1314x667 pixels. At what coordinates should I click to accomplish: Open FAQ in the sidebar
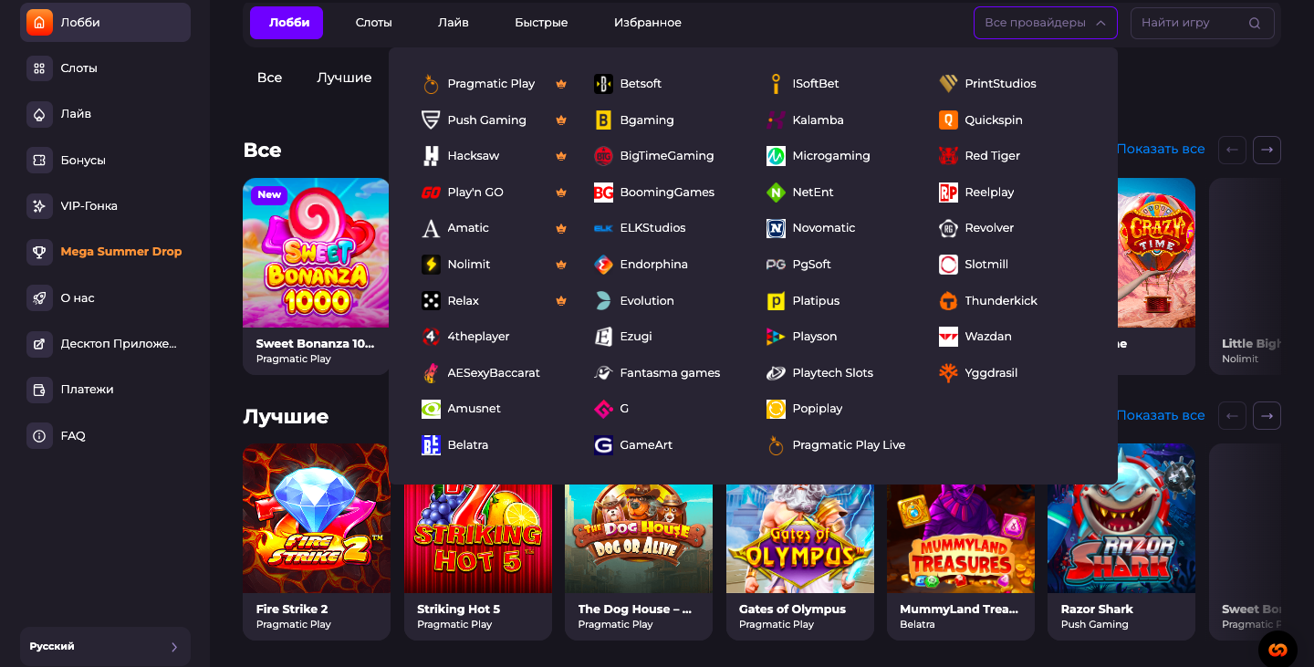(105, 435)
